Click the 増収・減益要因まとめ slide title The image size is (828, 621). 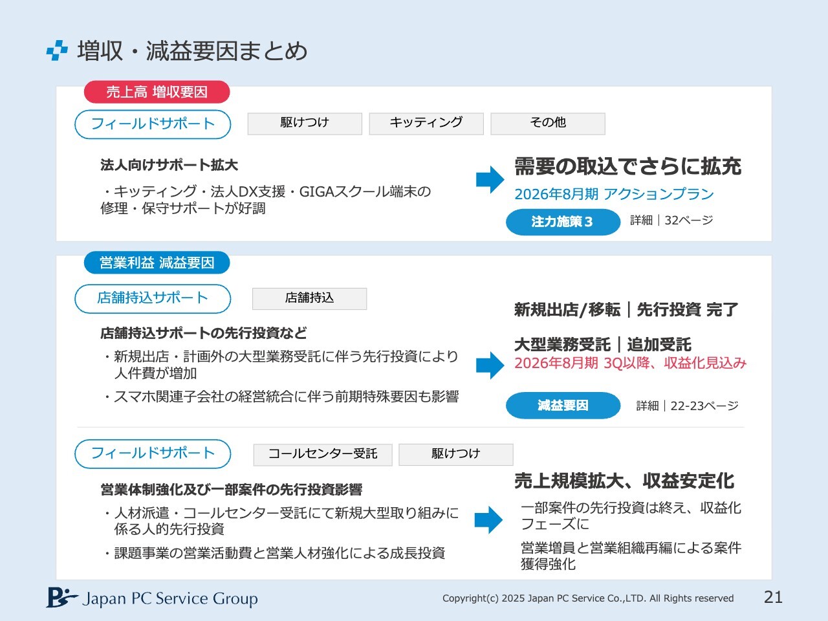(x=192, y=51)
